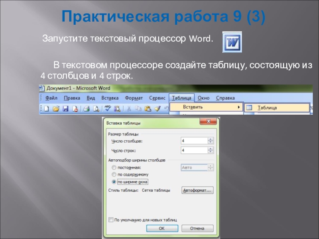Image resolution: width=319 pixels, height=239 pixels.
Task: Open the Сервис menu
Action: coord(157,98)
